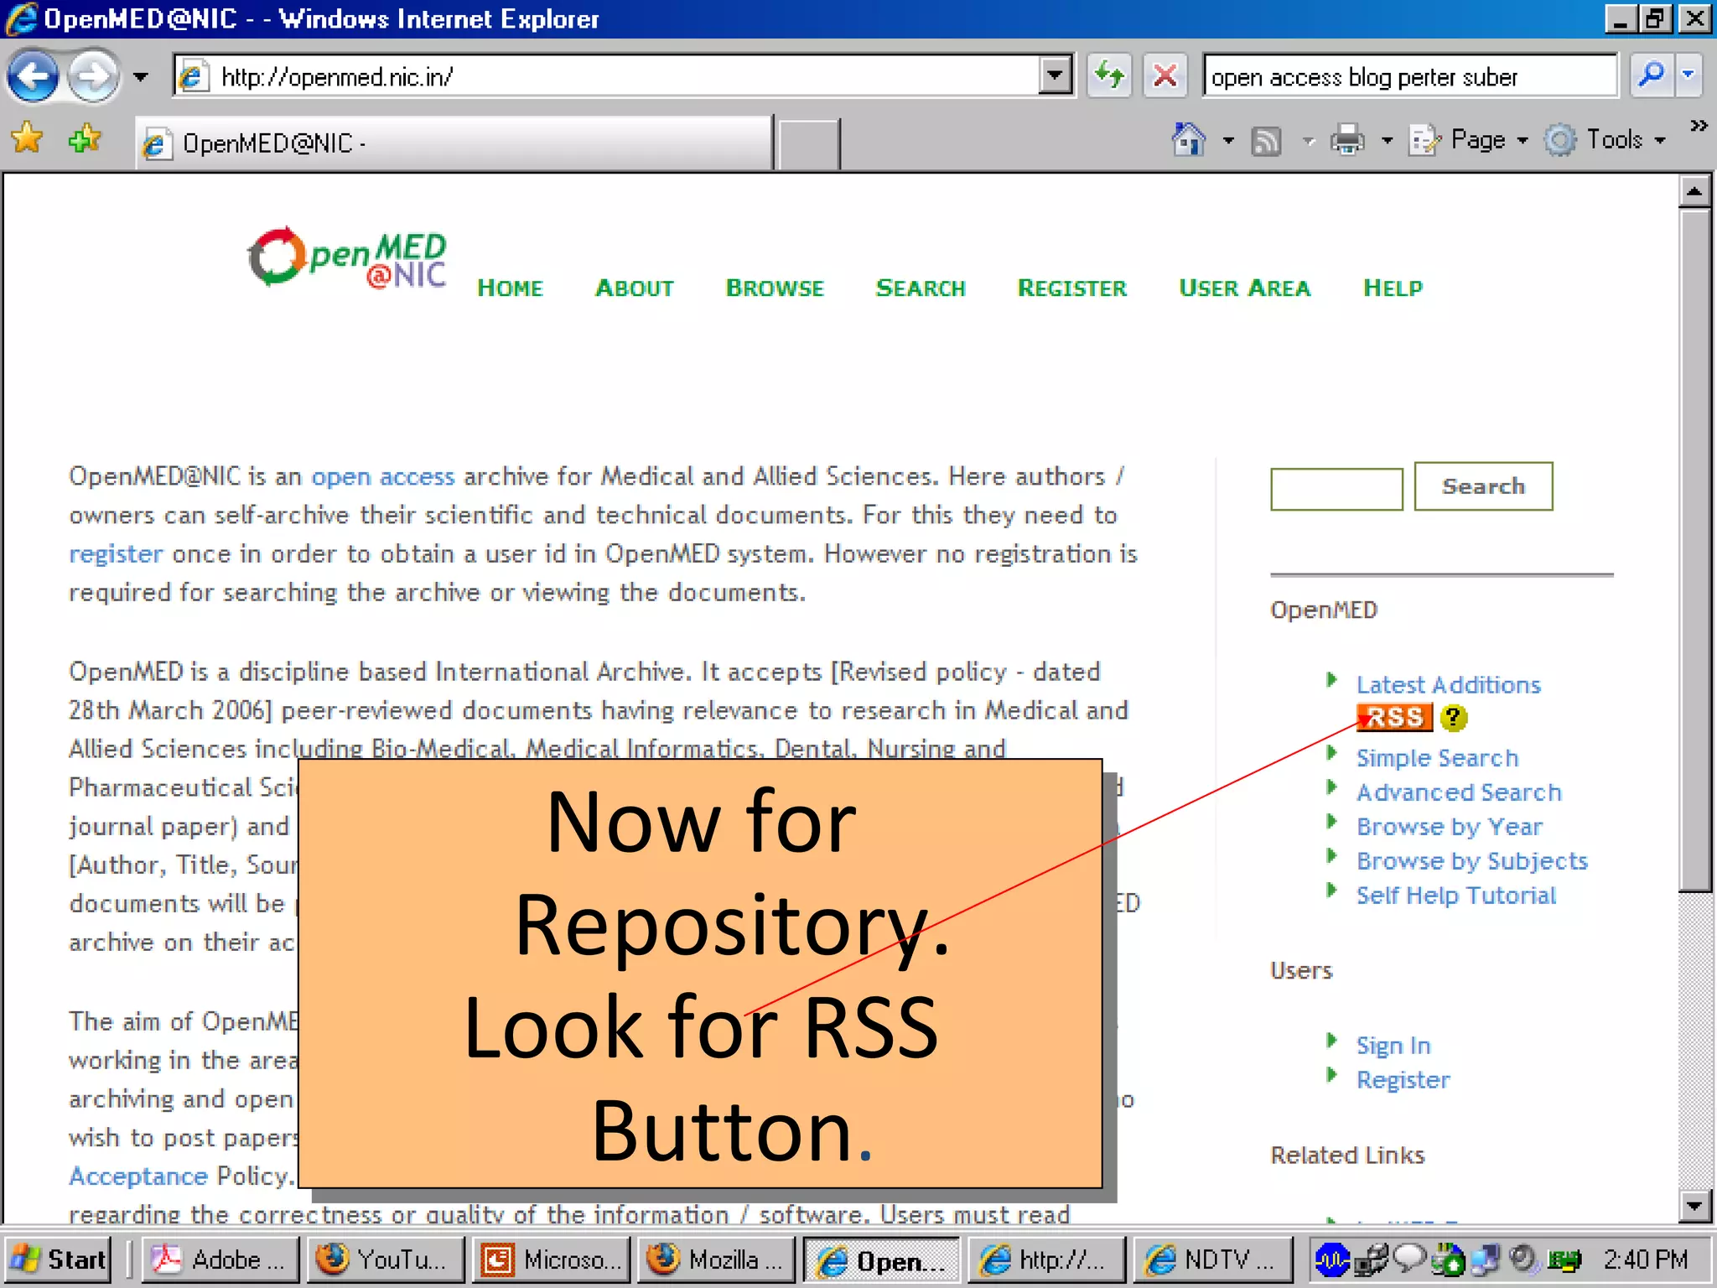Click the Sign In link

(x=1393, y=1046)
